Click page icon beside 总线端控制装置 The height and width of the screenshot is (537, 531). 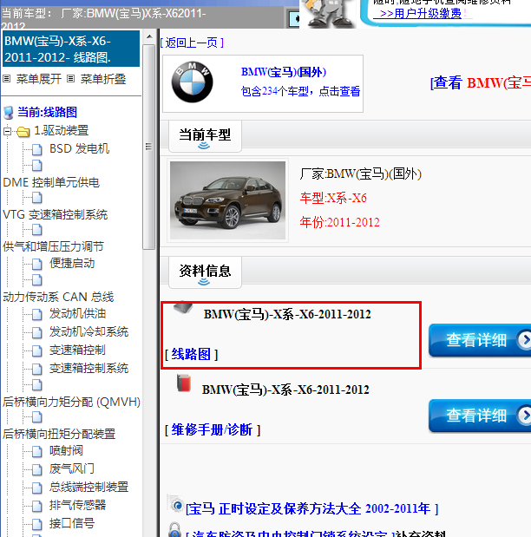tap(37, 488)
